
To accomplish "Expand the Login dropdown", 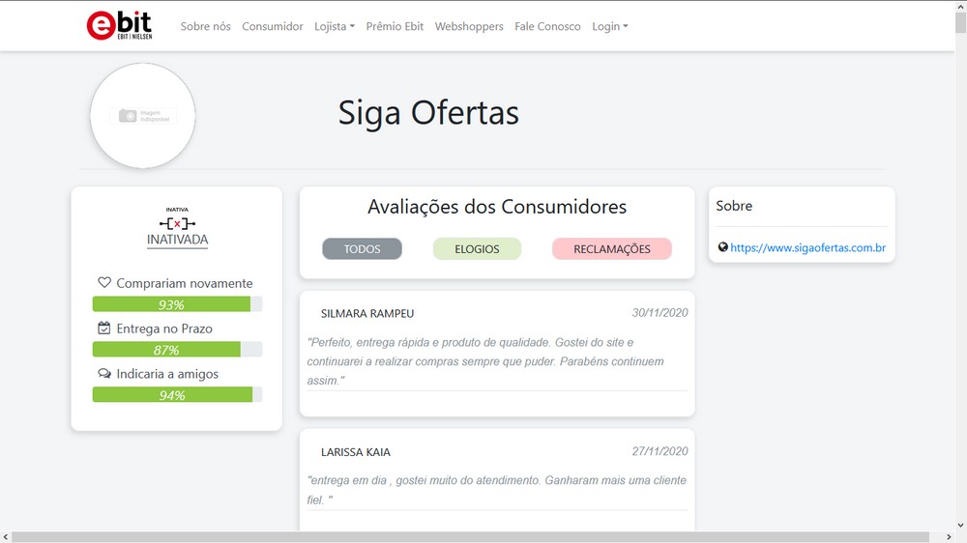I will tap(610, 26).
